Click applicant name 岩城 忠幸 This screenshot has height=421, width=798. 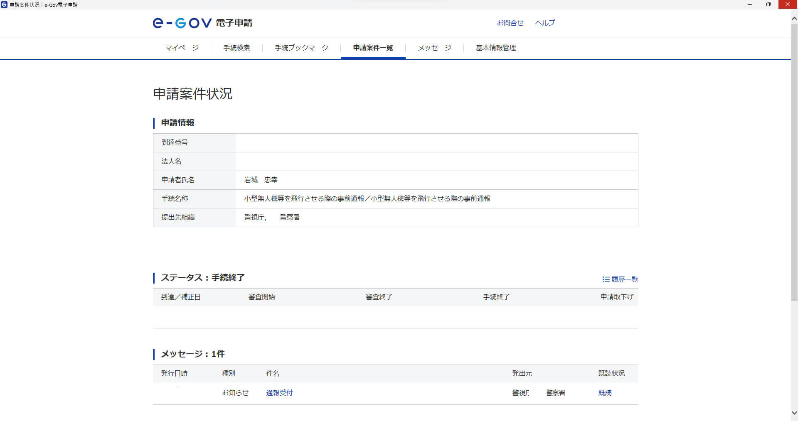coord(261,180)
